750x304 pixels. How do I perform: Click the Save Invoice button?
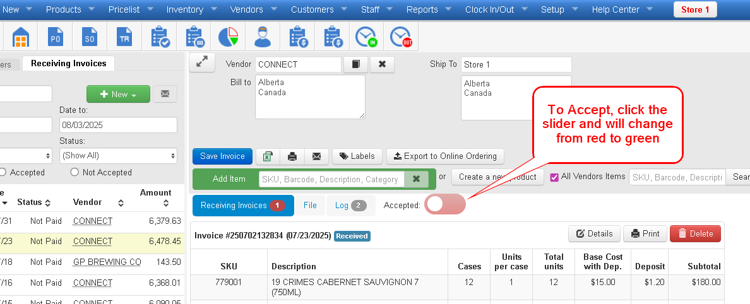(x=222, y=156)
